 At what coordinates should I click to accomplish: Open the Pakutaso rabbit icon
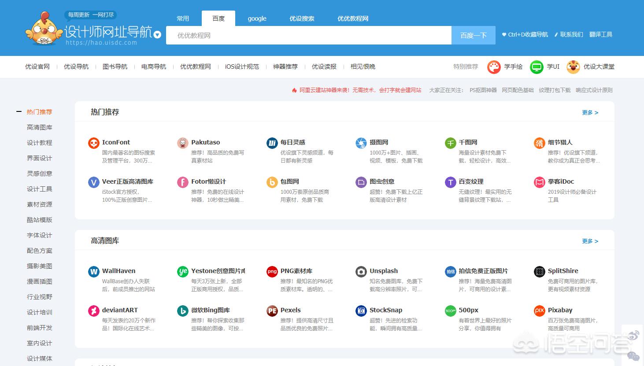click(182, 143)
